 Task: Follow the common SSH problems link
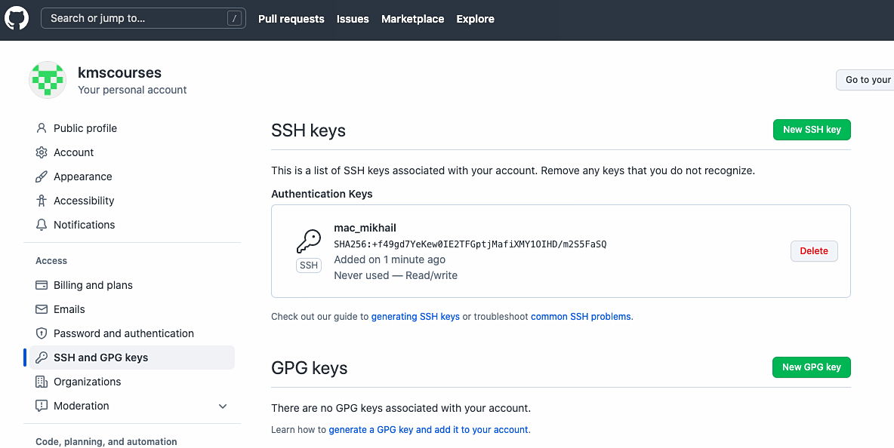tap(581, 316)
